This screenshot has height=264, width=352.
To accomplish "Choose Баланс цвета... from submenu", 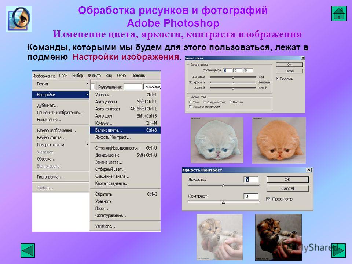I will pos(125,130).
